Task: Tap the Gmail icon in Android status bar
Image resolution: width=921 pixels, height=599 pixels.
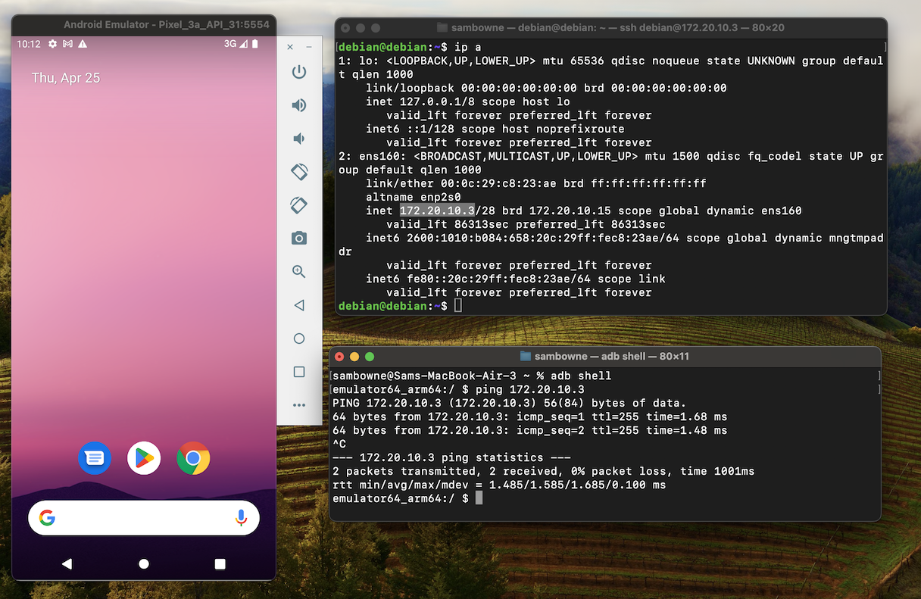Action: click(x=67, y=44)
